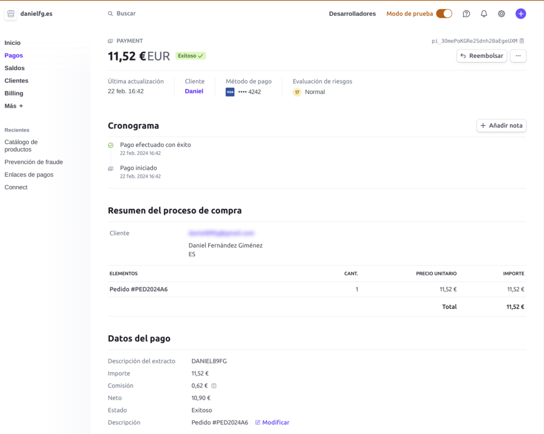Open Clientes in the sidebar
This screenshot has width=544, height=434.
click(x=16, y=81)
